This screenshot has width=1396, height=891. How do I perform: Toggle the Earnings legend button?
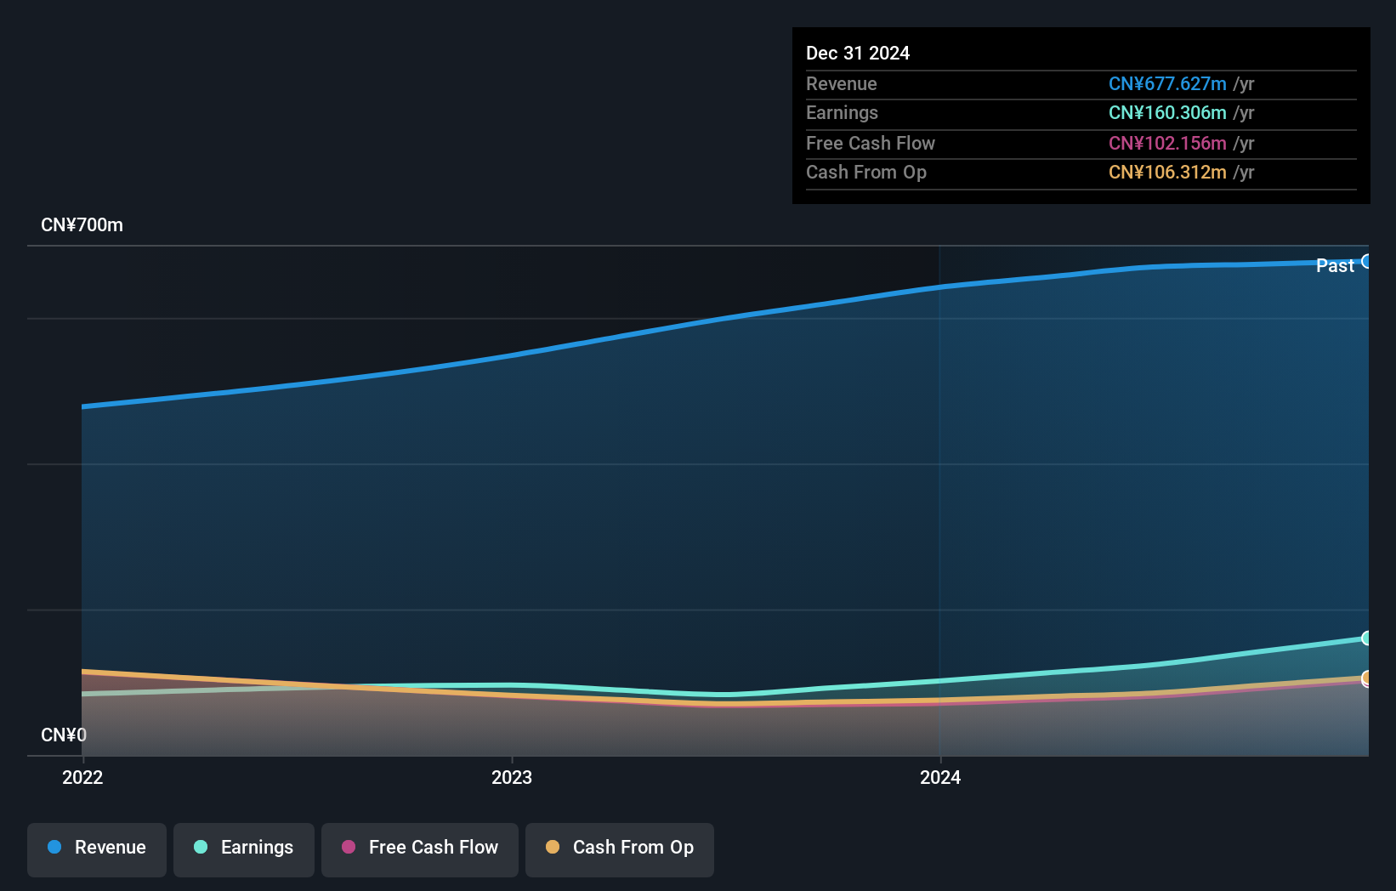244,849
